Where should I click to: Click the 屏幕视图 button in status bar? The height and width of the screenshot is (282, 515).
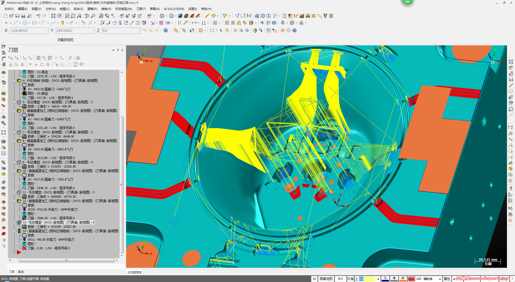click(326, 279)
